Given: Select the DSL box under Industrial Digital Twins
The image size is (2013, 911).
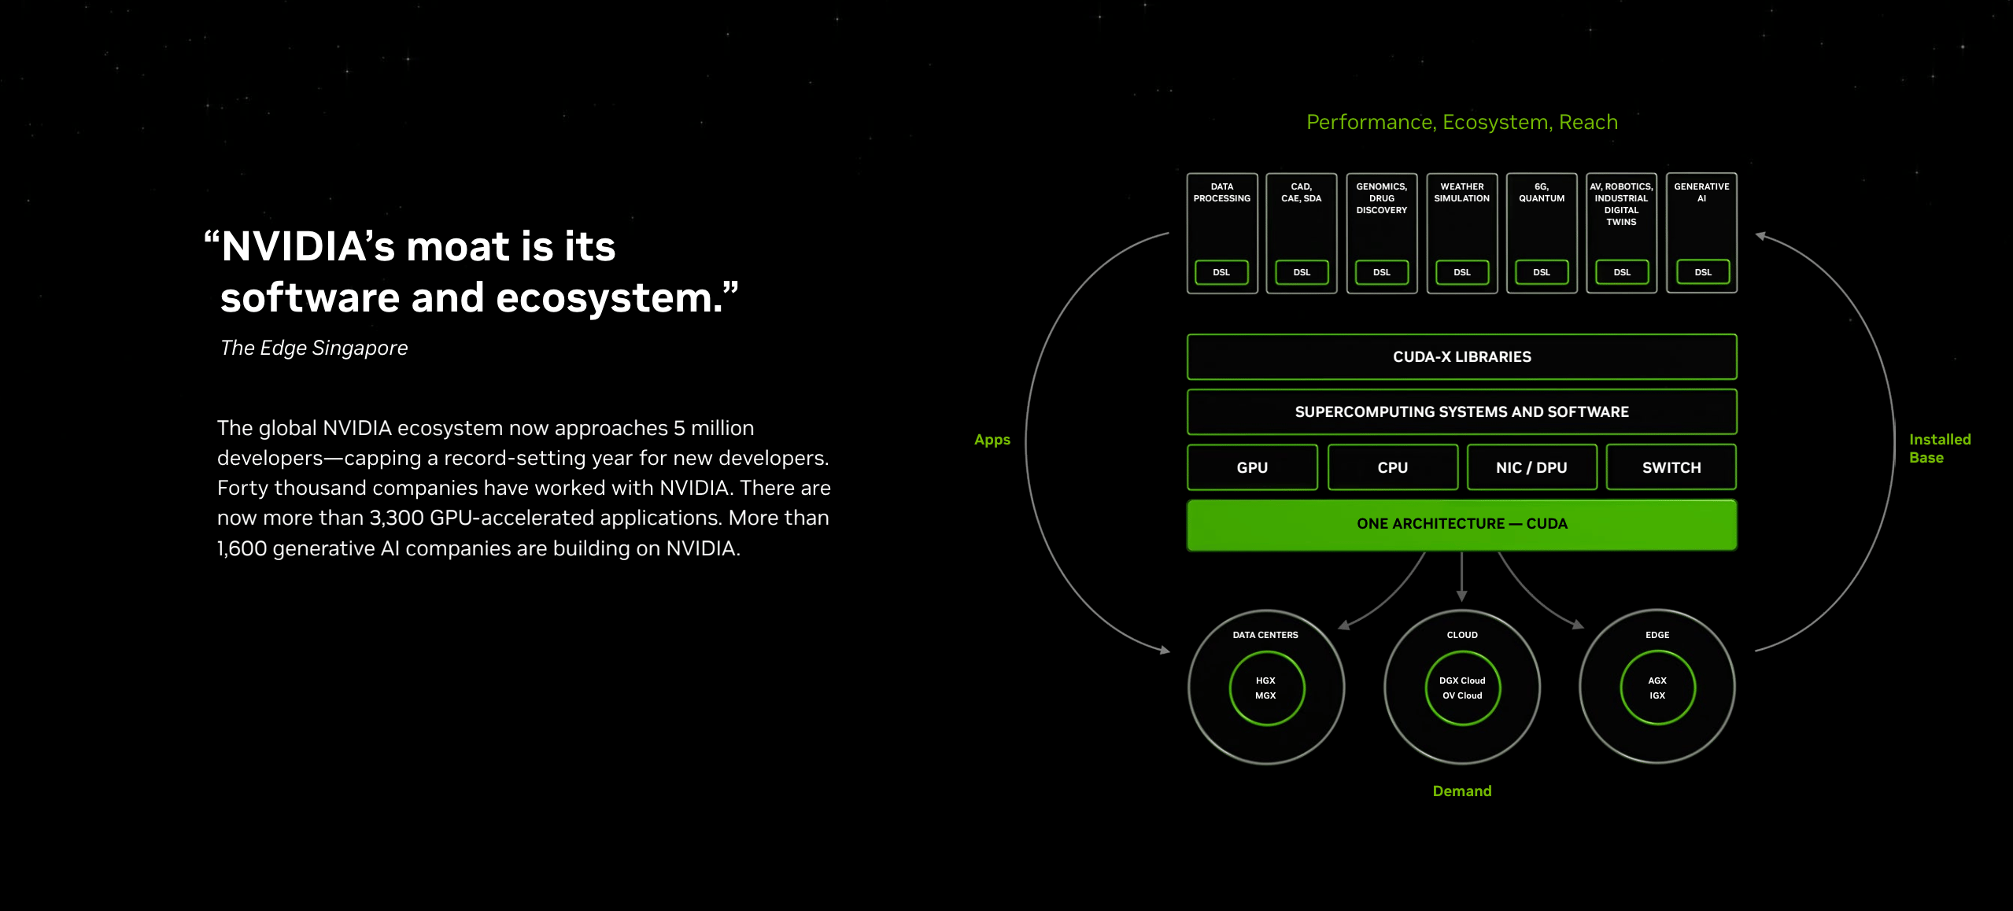Looking at the screenshot, I should tap(1622, 272).
